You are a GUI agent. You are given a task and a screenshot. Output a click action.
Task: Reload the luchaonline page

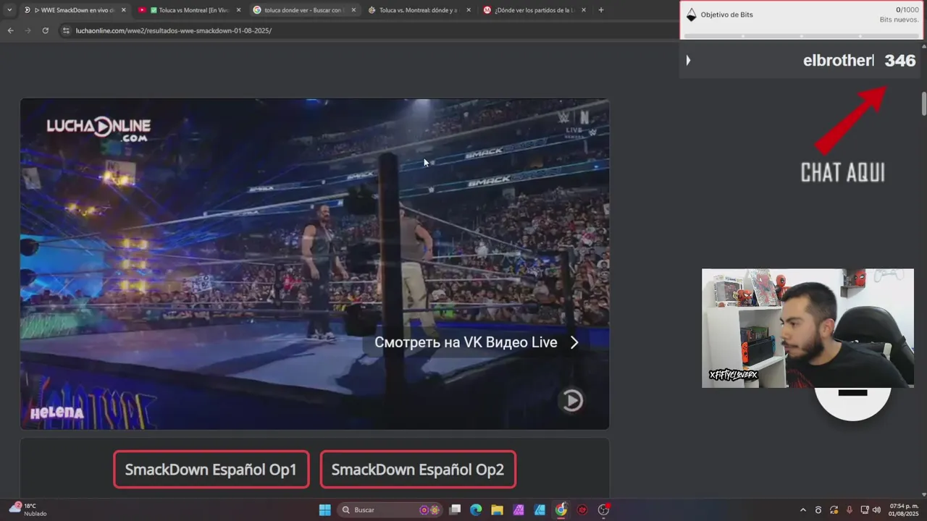coord(45,30)
